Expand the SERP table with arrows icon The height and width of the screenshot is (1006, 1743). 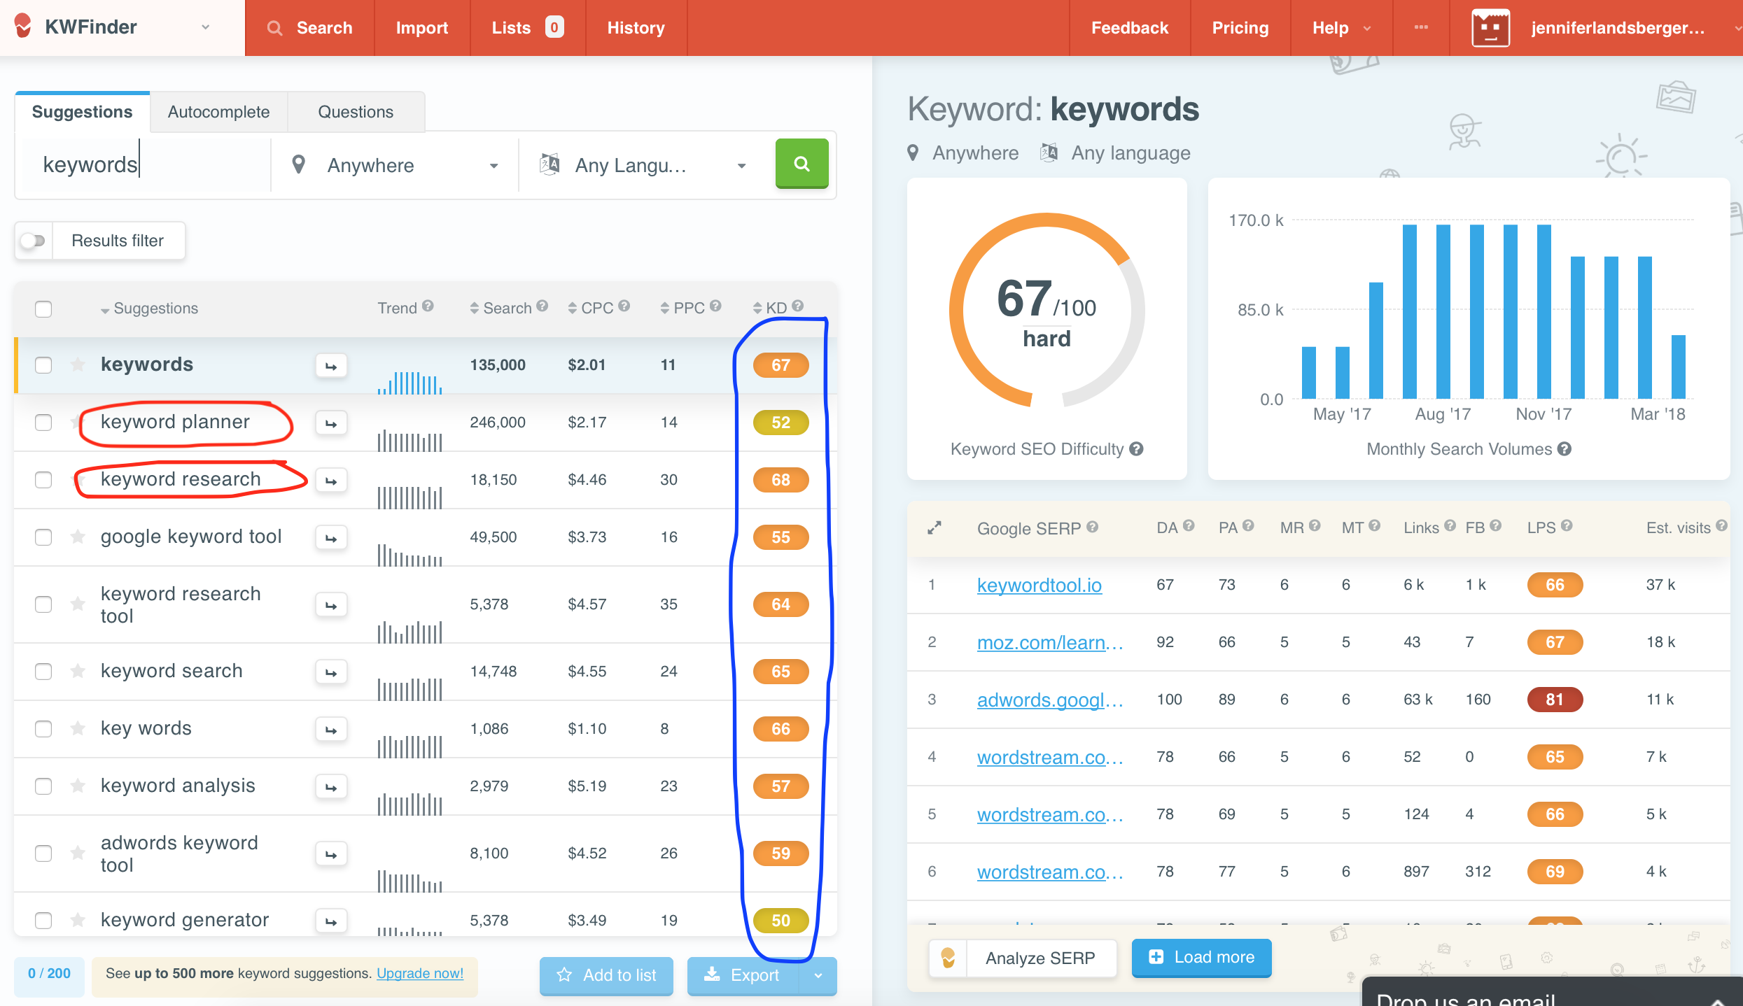[934, 527]
